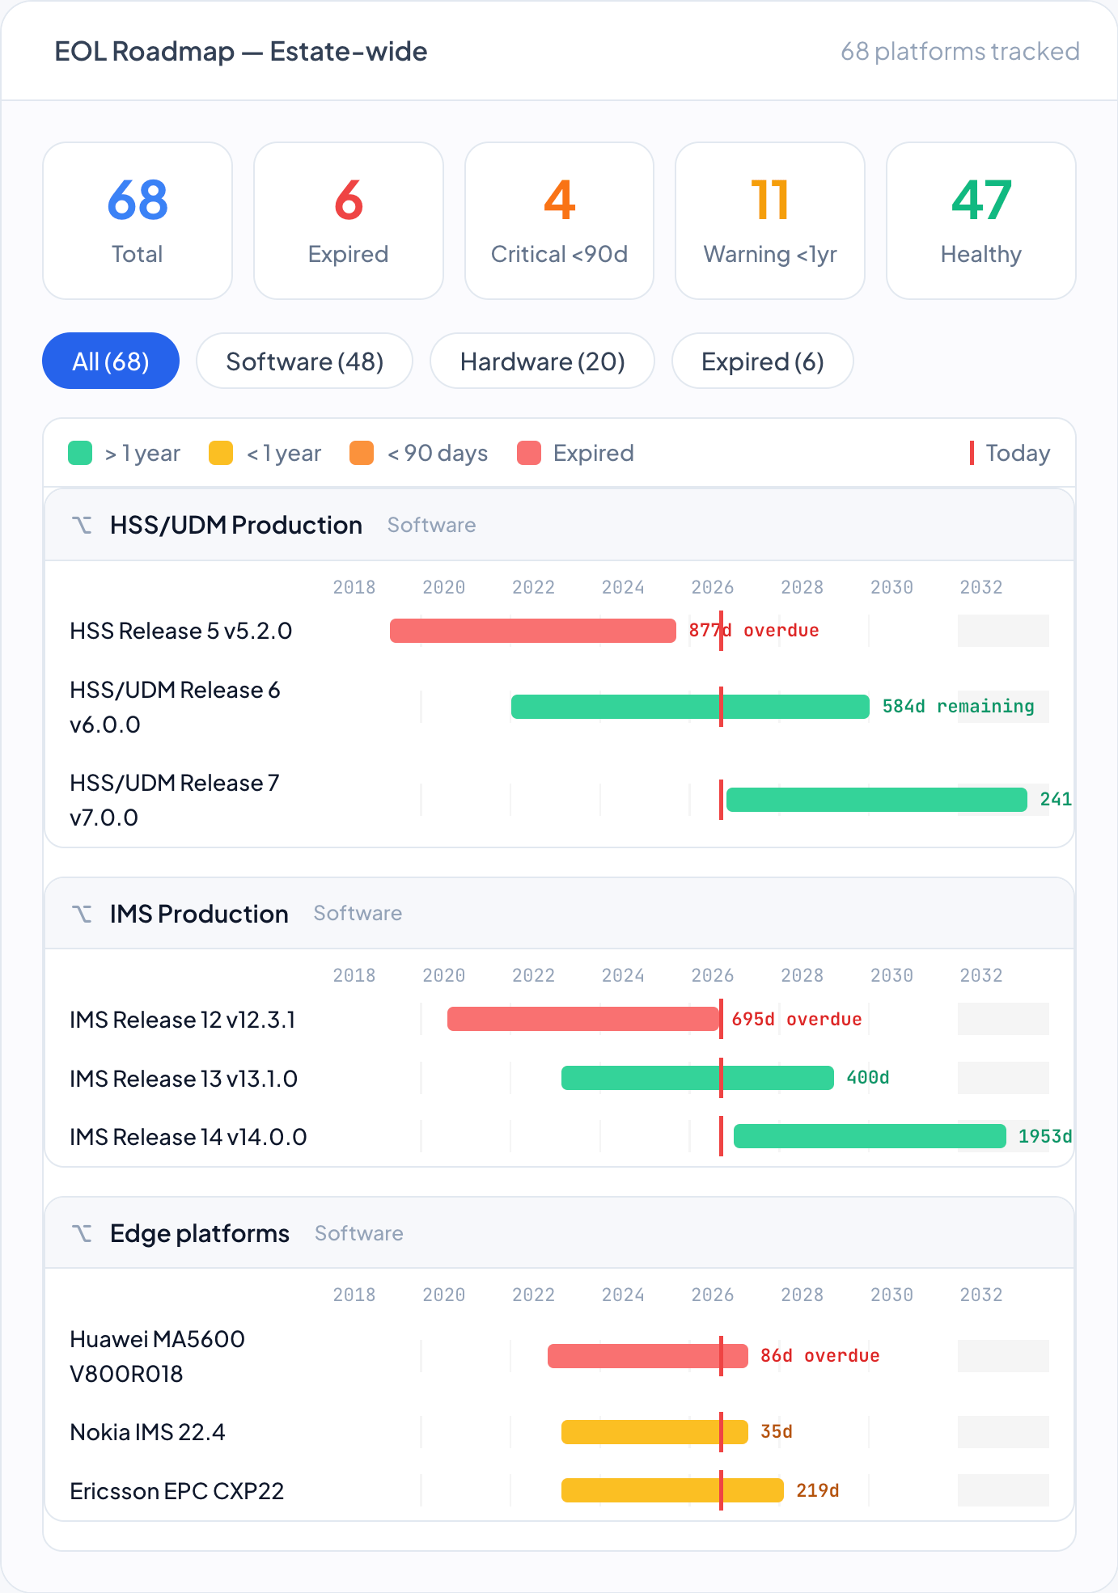Click the branch icon beside IMS Production

tap(82, 914)
